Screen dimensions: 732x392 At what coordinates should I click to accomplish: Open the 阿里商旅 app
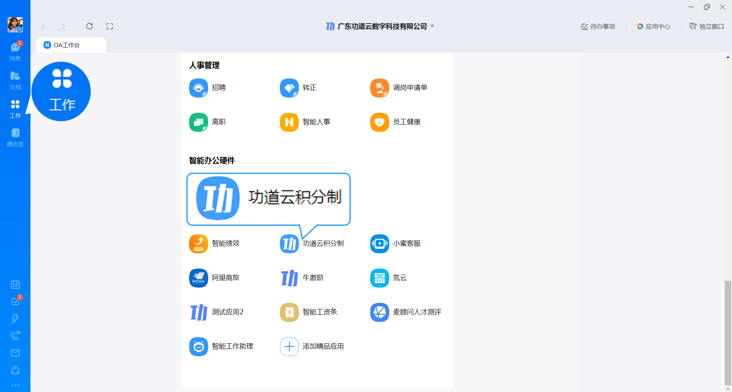tap(199, 278)
